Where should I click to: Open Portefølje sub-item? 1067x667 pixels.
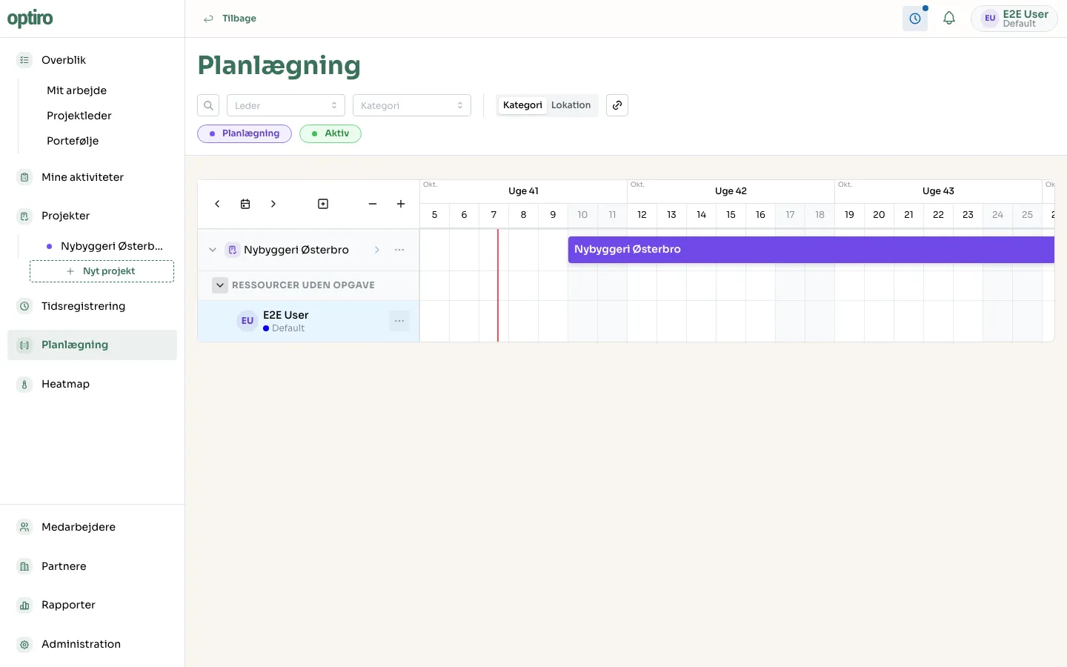[x=73, y=141]
